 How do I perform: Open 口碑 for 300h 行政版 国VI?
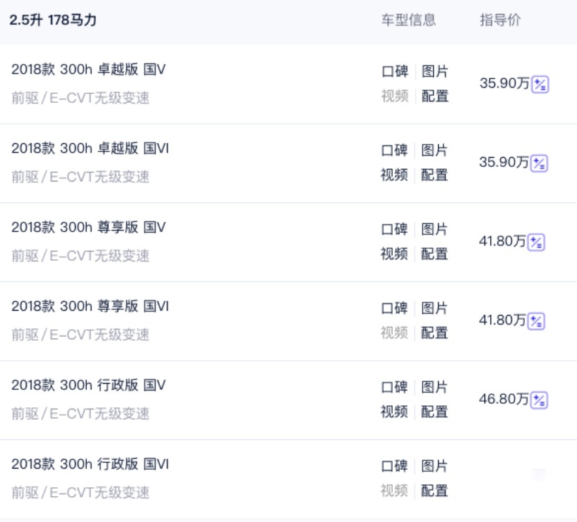tap(394, 466)
